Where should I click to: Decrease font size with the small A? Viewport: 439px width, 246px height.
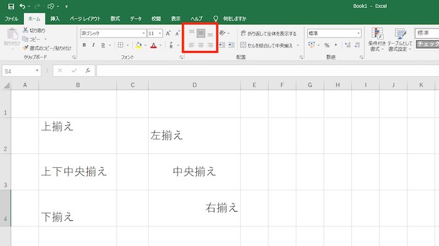[177, 34]
